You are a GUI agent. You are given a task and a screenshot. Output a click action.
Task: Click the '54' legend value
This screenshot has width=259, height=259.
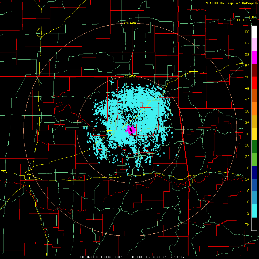247,66
